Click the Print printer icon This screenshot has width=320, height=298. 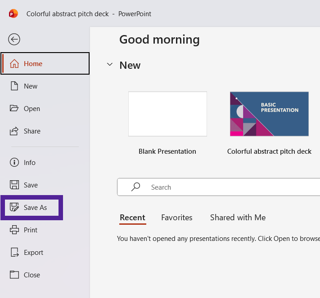14,230
